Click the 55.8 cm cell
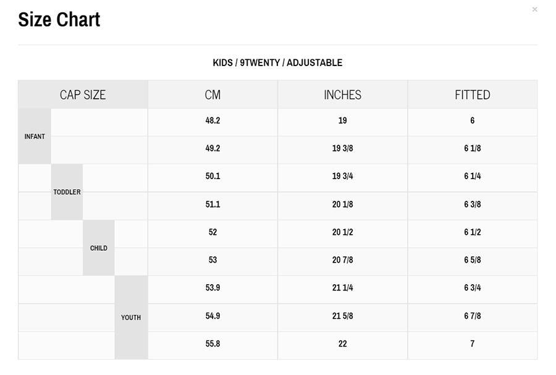Image resolution: width=556 pixels, height=375 pixels. coord(213,343)
